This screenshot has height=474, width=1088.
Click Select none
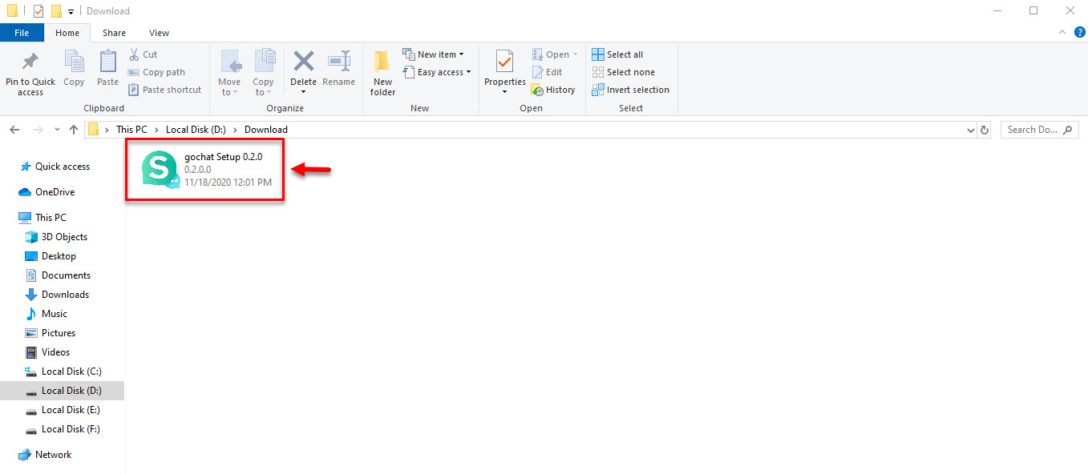point(623,72)
